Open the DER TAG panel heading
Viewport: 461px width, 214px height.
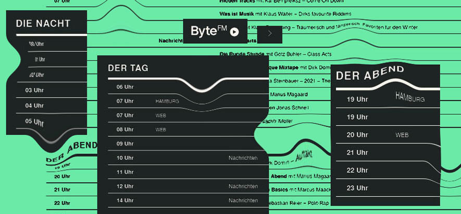pos(128,68)
